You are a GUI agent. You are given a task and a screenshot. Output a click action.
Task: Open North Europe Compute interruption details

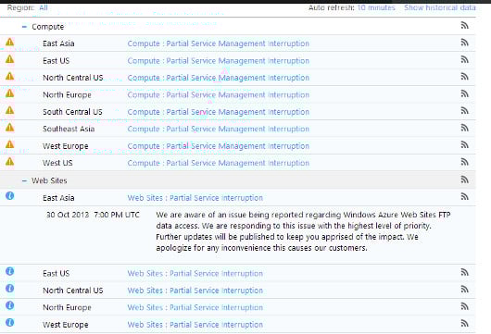[x=219, y=94]
